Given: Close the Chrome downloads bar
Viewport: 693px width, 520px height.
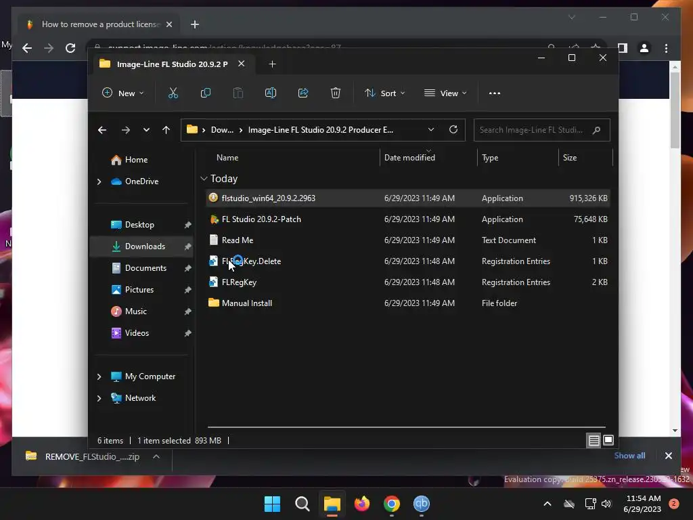Looking at the screenshot, I should pyautogui.click(x=668, y=456).
